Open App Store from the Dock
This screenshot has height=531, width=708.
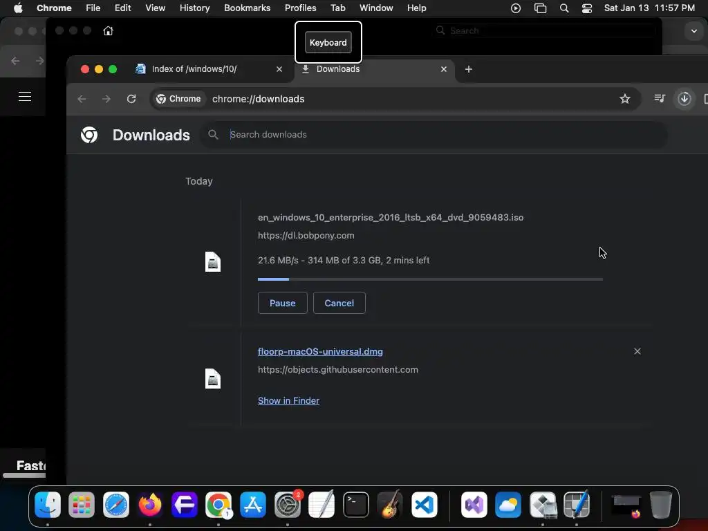point(253,504)
